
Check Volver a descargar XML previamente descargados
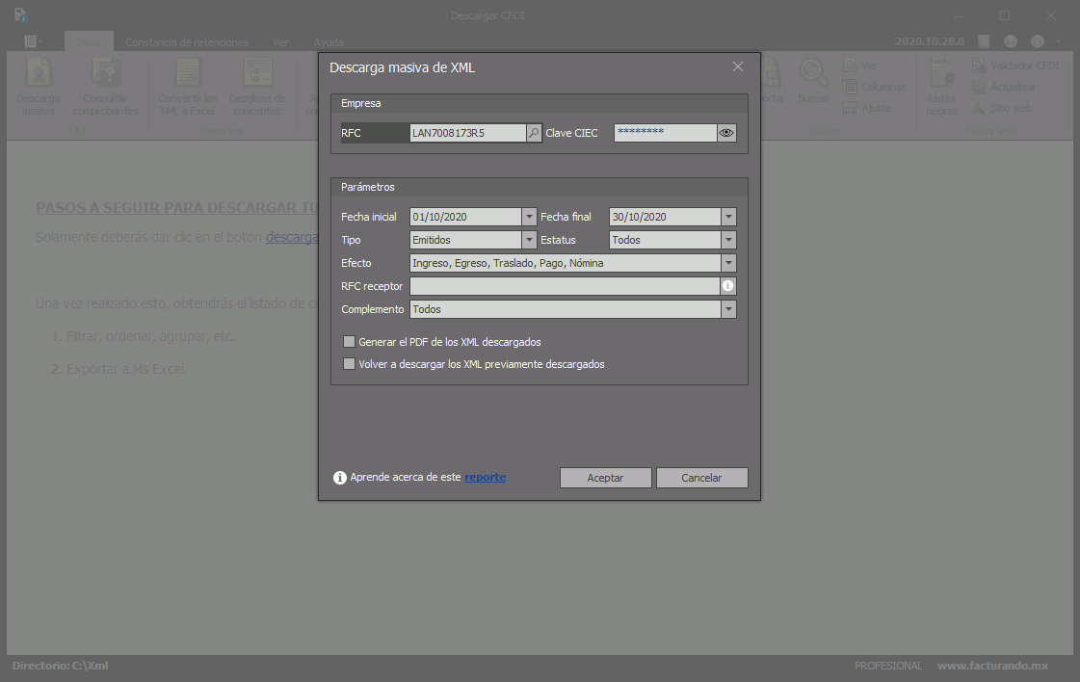(350, 364)
